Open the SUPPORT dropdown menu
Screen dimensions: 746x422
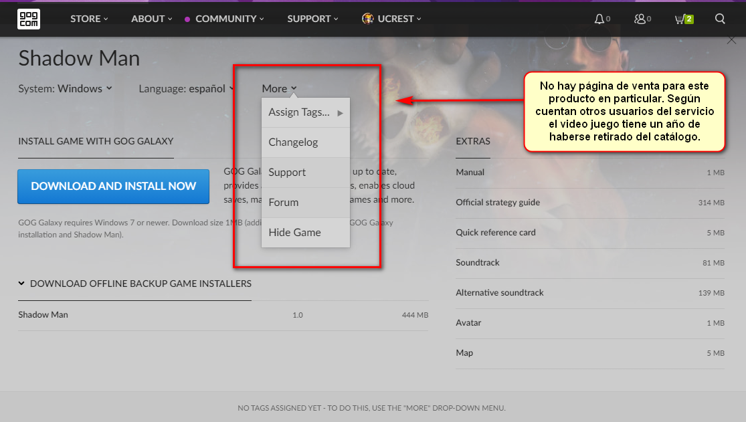[312, 19]
